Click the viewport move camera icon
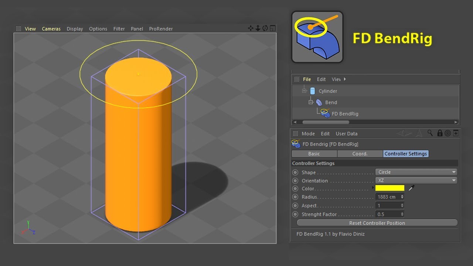This screenshot has width=473, height=266. pos(251,28)
